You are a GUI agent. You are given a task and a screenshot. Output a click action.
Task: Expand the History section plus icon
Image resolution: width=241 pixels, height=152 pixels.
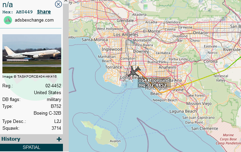tap(59, 139)
